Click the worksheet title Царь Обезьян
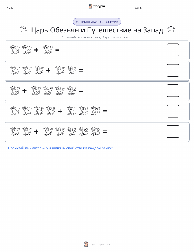The image size is (194, 252). click(97, 30)
